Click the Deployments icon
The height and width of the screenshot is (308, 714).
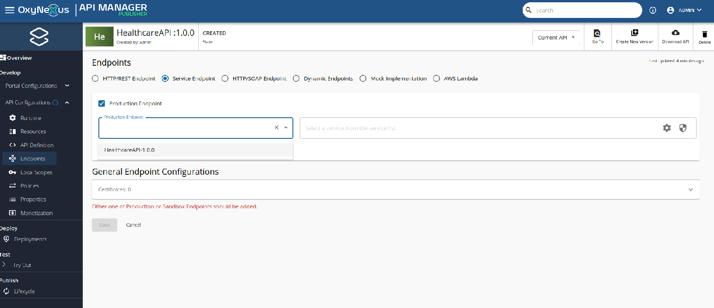tap(6, 239)
